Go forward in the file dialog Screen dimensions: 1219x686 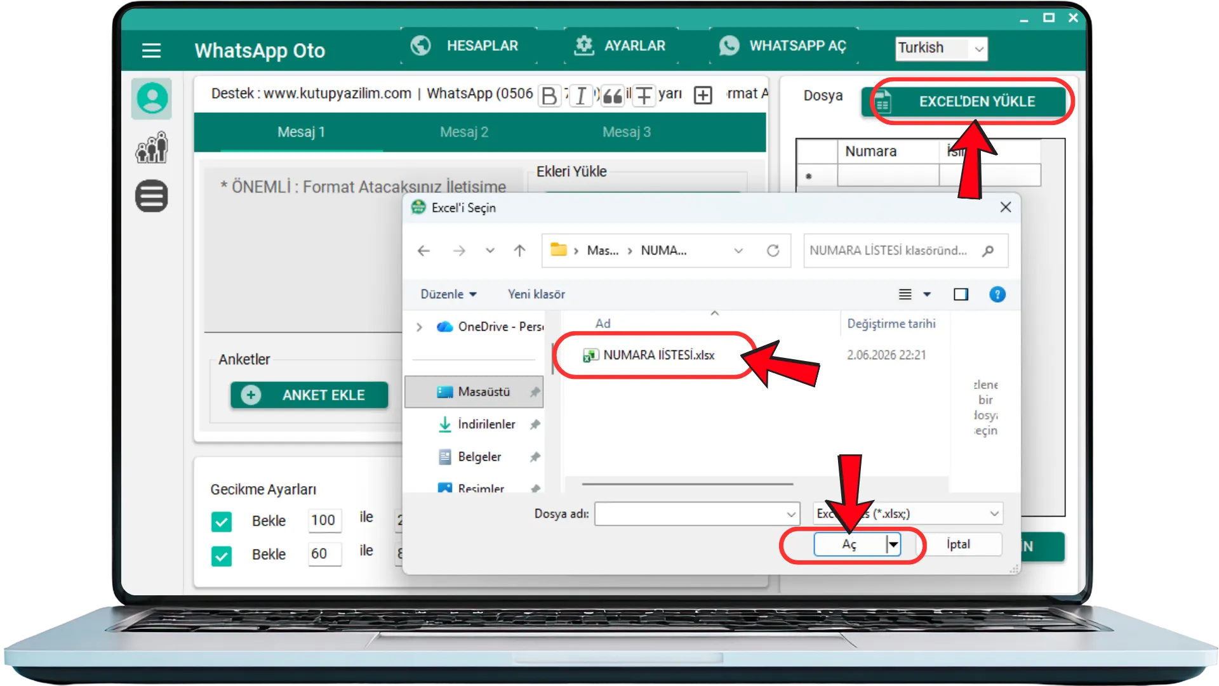tap(459, 251)
